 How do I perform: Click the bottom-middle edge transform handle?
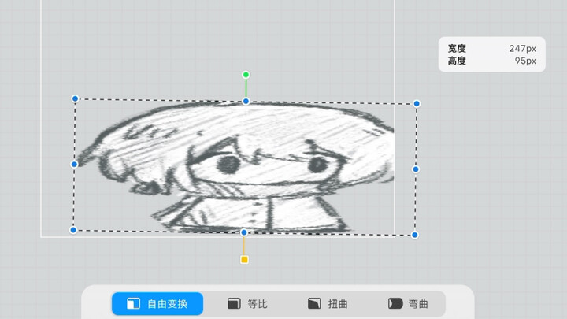pyautogui.click(x=244, y=232)
